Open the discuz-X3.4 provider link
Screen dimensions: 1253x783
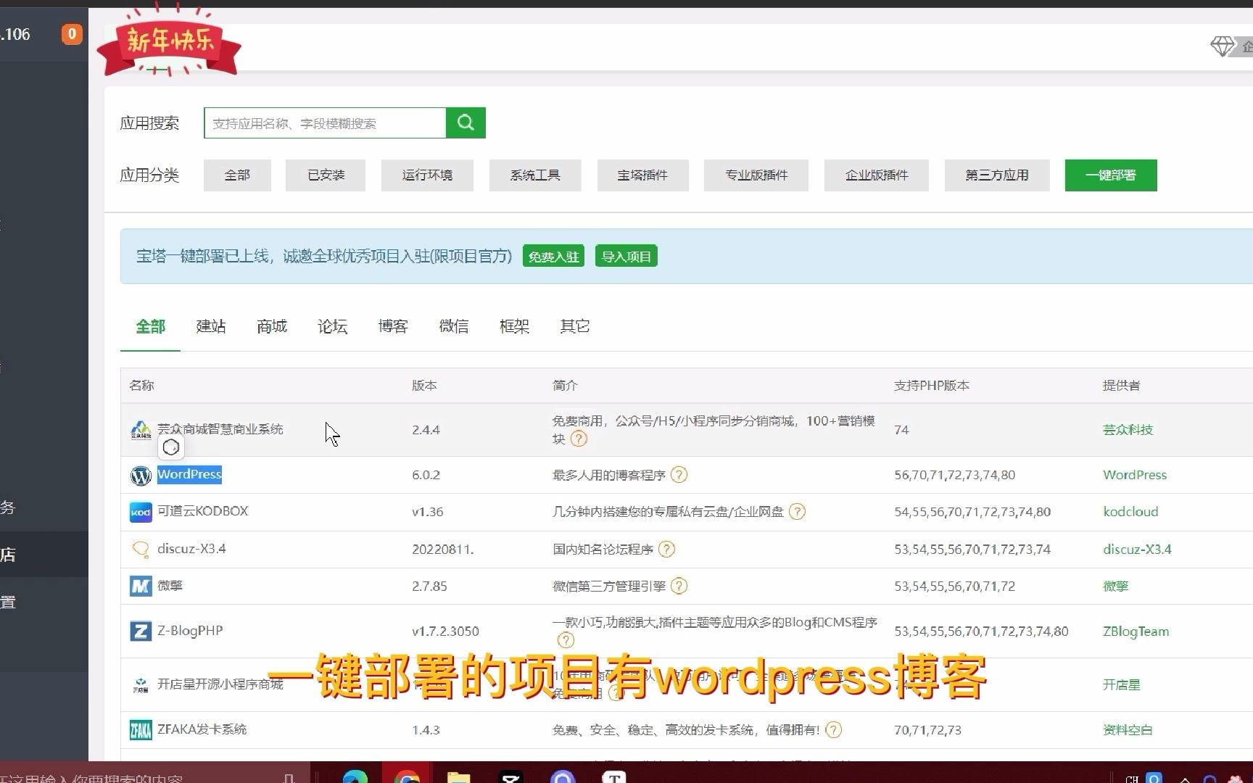click(x=1137, y=550)
